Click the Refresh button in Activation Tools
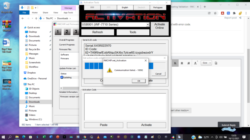250x140 pixels. click(x=97, y=32)
